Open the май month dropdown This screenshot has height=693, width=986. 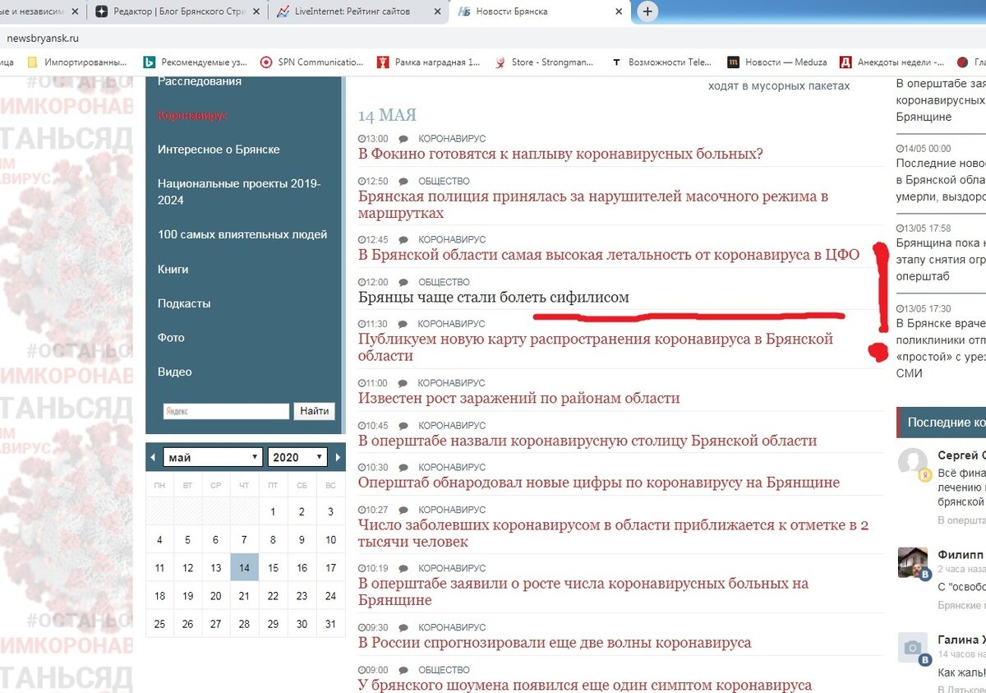point(213,457)
